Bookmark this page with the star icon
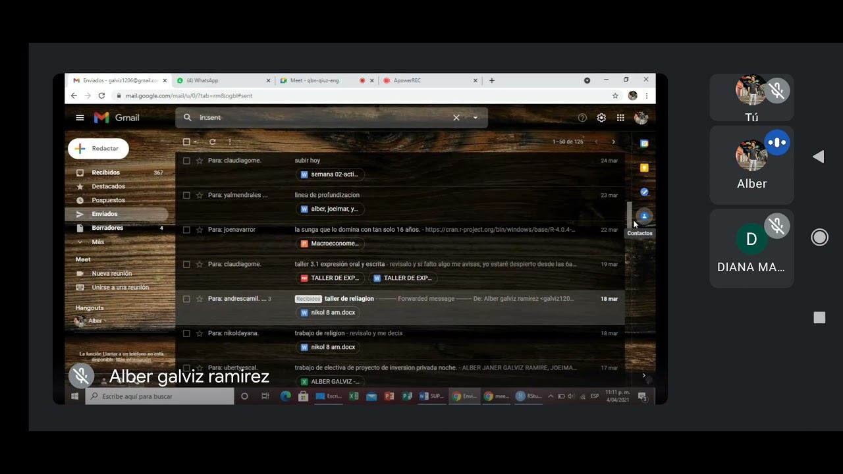 coord(615,95)
